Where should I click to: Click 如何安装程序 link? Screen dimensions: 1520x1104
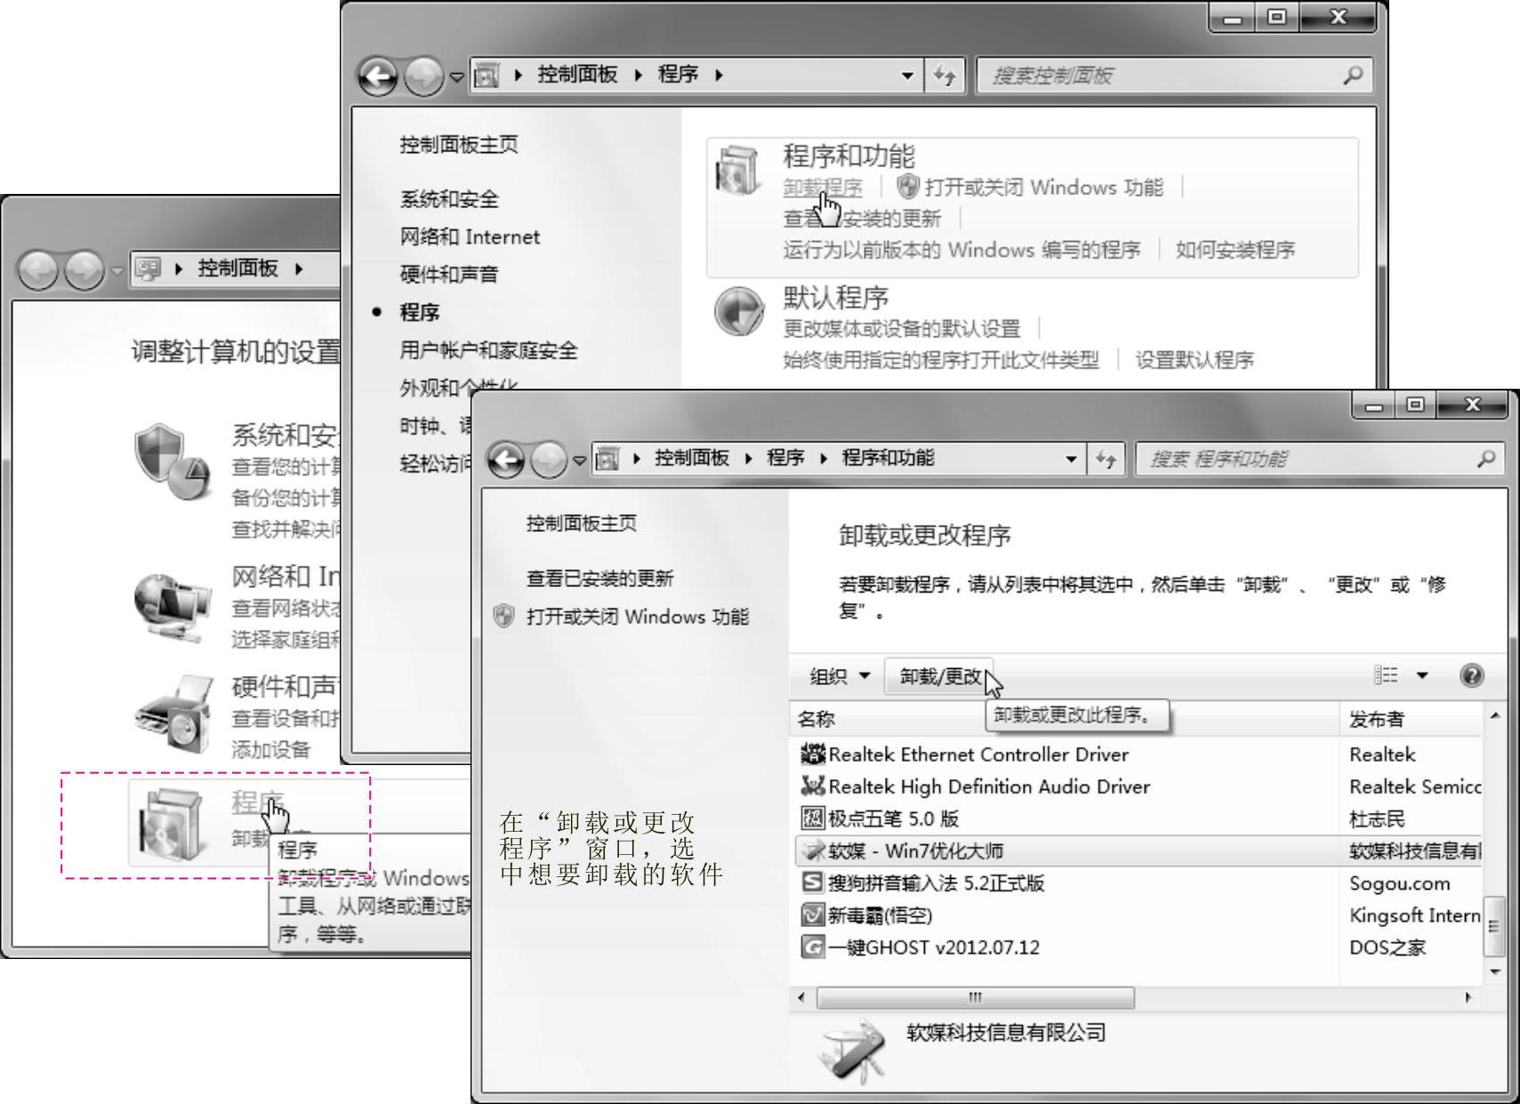[1235, 250]
